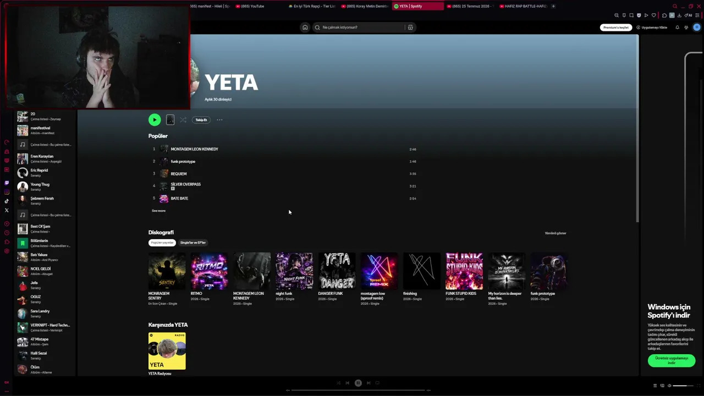
Task: Open the three-dot more options menu for YETA
Action: point(219,120)
